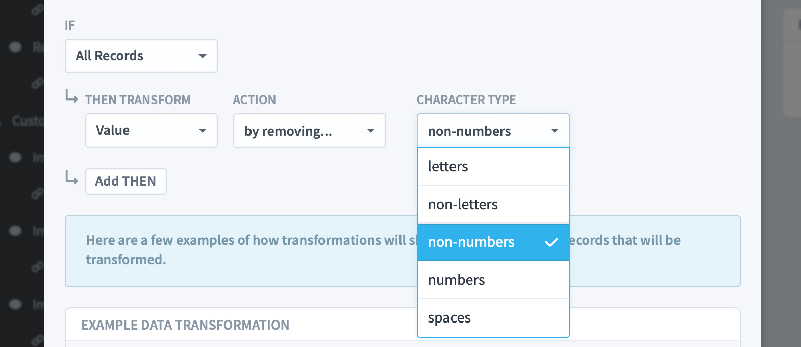The width and height of the screenshot is (801, 347).
Task: Select the highlighted "non-numbers" option
Action: (x=493, y=242)
